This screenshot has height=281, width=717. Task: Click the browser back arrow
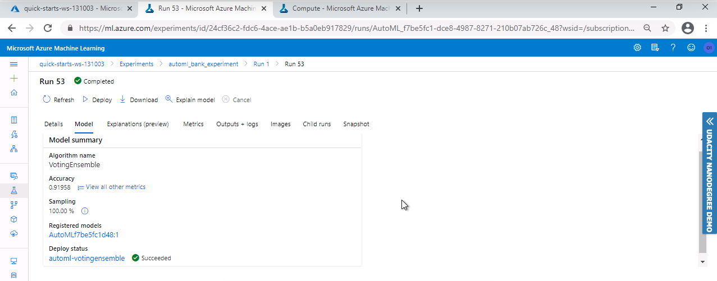pyautogui.click(x=12, y=28)
